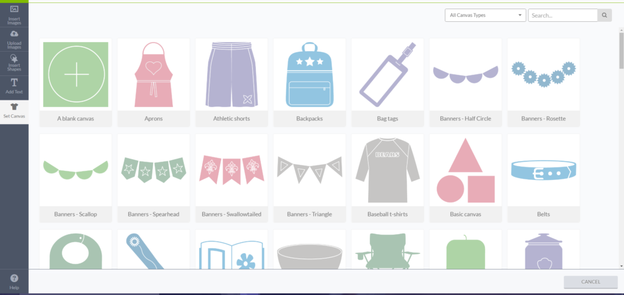Choose the Banners - Half Circle picture
The width and height of the screenshot is (624, 295).
pos(465,74)
